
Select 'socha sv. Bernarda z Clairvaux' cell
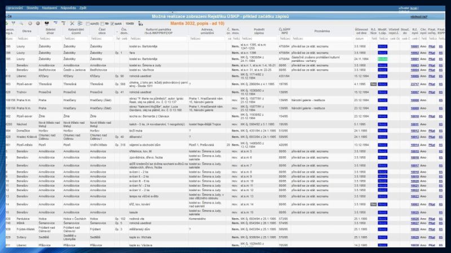(149, 116)
